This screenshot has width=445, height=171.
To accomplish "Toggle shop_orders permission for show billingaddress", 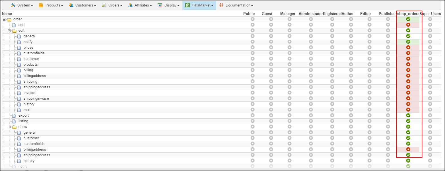I will 408,149.
